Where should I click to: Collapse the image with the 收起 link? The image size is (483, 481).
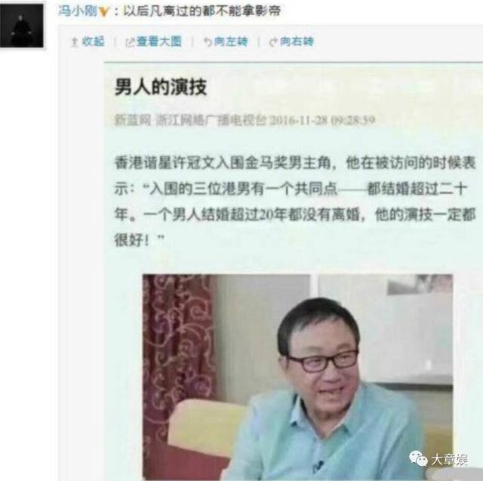tap(94, 42)
